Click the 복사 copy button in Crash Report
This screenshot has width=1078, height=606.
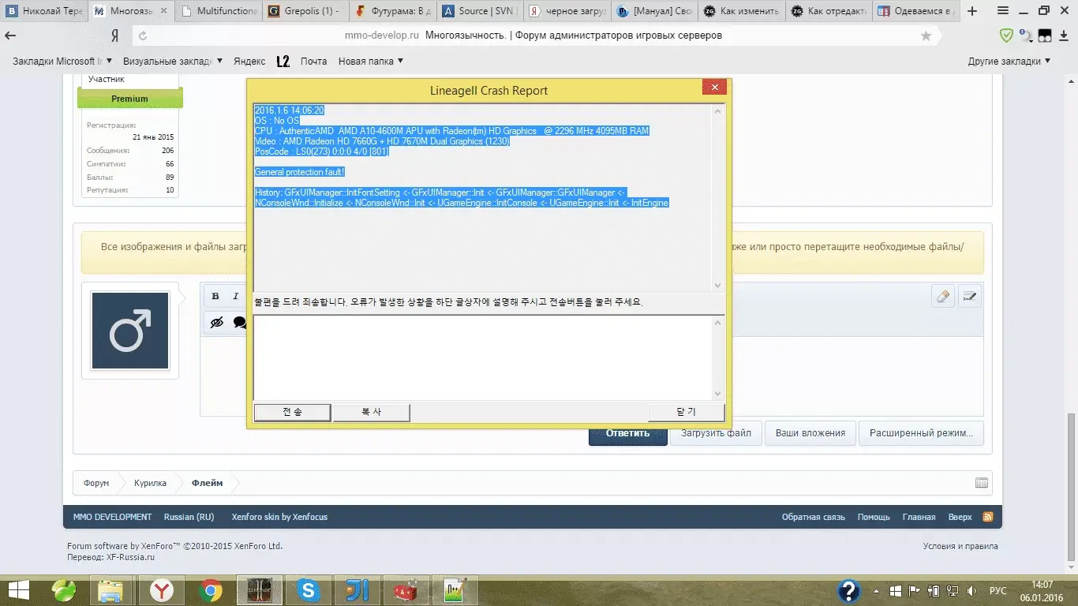tap(371, 412)
